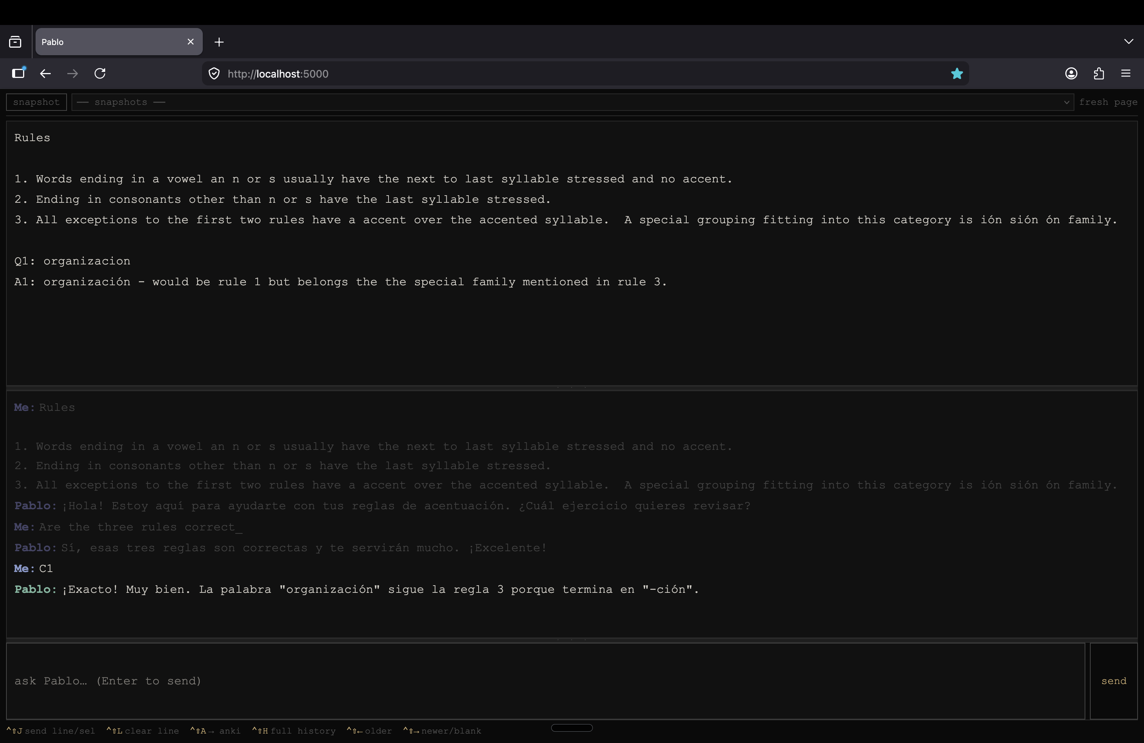Click Pablo's '¡Hola! Estoy aquí' reply

tap(382, 506)
